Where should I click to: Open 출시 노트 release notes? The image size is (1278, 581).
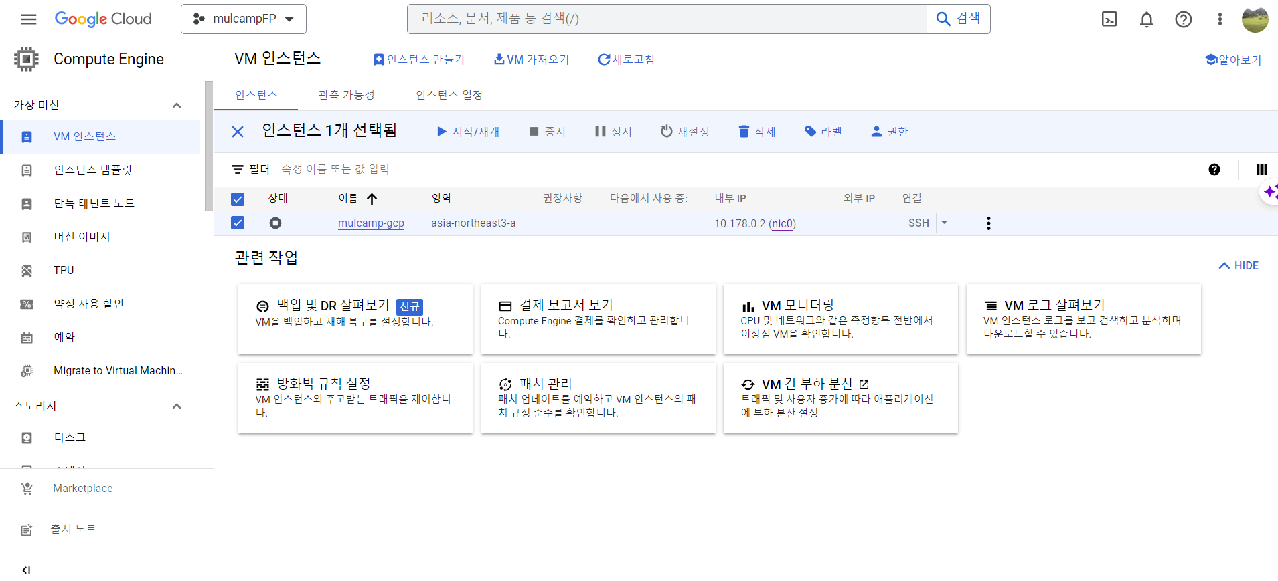(106, 530)
